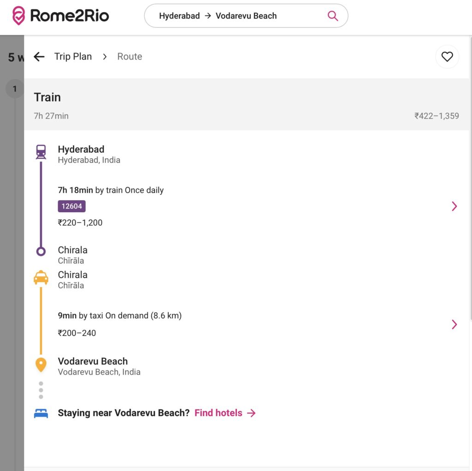The height and width of the screenshot is (471, 472).
Task: Click the 12604 train number badge
Action: tap(71, 206)
